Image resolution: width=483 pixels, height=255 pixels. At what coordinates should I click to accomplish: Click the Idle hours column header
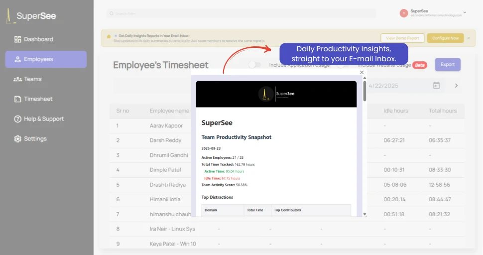coord(395,111)
